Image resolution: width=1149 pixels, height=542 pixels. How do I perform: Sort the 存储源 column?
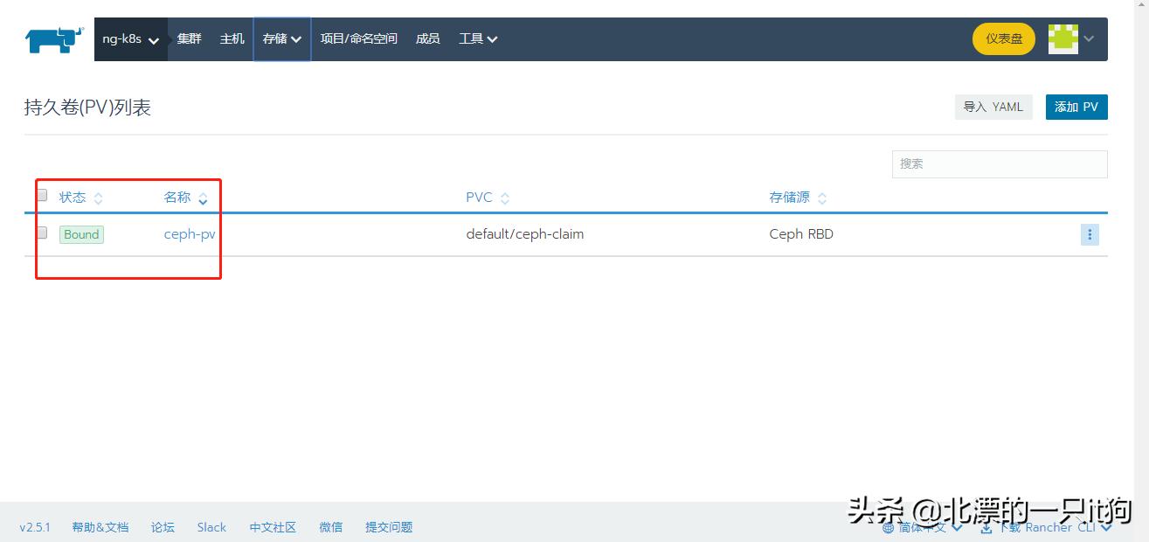(822, 198)
